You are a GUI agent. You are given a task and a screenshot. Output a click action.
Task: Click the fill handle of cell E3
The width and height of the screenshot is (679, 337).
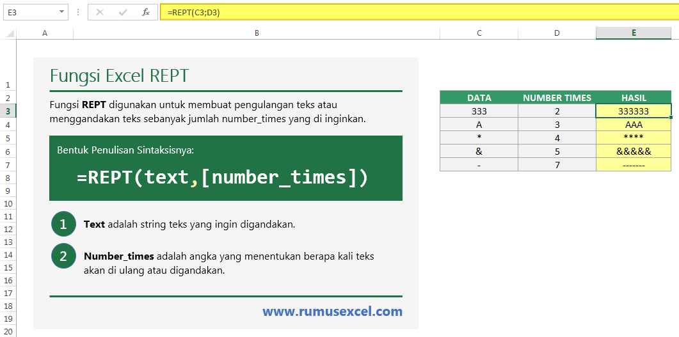(x=671, y=117)
